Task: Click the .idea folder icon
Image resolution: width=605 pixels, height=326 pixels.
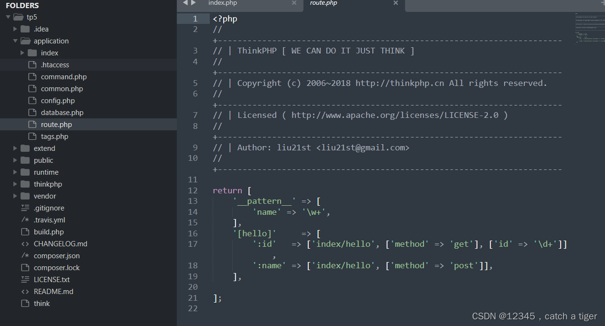Action: [25, 29]
